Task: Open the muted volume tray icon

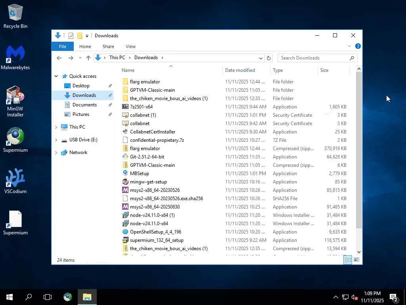Action: 354,297
